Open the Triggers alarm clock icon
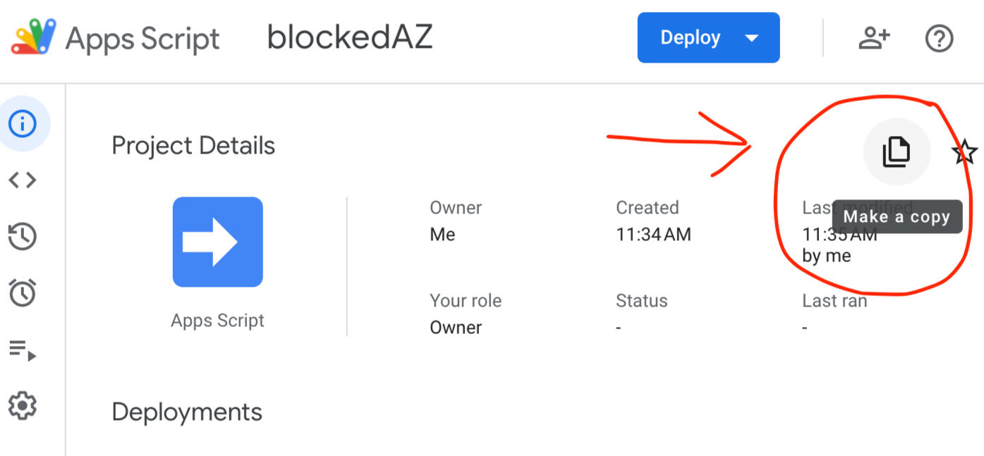This screenshot has width=984, height=456. 23,292
